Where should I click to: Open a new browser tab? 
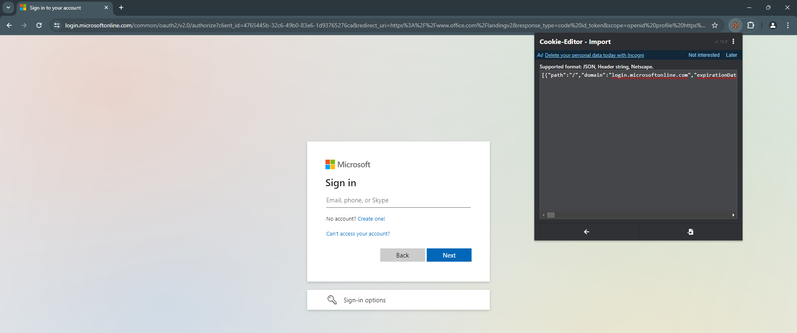[x=121, y=7]
